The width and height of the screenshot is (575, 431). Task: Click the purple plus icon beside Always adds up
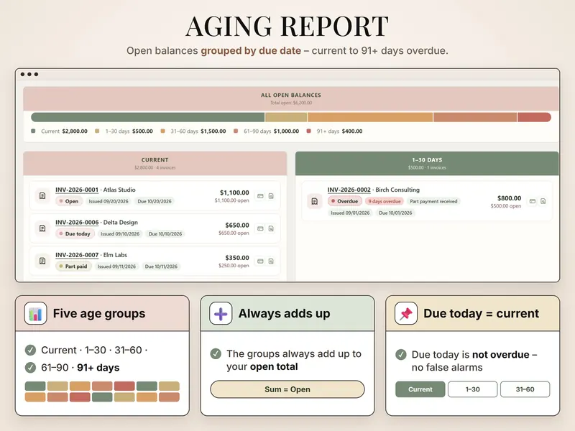(221, 313)
